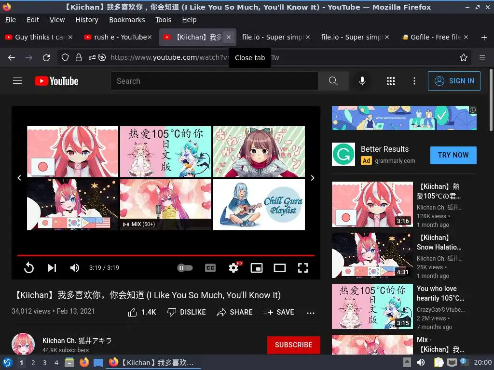The width and height of the screenshot is (494, 370).
Task: Open the Edit menu
Action: (x=33, y=20)
